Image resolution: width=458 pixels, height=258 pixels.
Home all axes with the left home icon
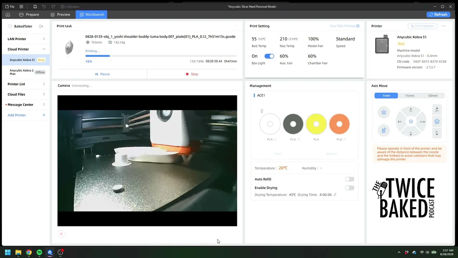(384, 113)
